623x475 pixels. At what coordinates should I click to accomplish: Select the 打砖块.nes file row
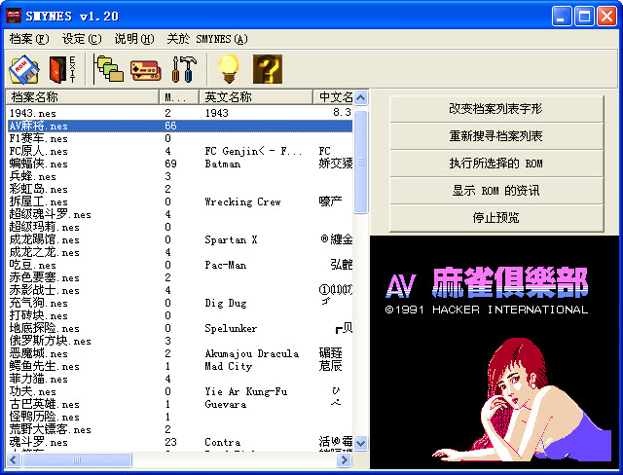pyautogui.click(x=179, y=315)
